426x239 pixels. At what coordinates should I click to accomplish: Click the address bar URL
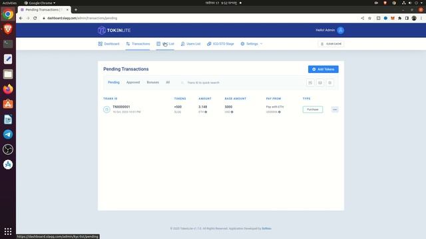82,18
